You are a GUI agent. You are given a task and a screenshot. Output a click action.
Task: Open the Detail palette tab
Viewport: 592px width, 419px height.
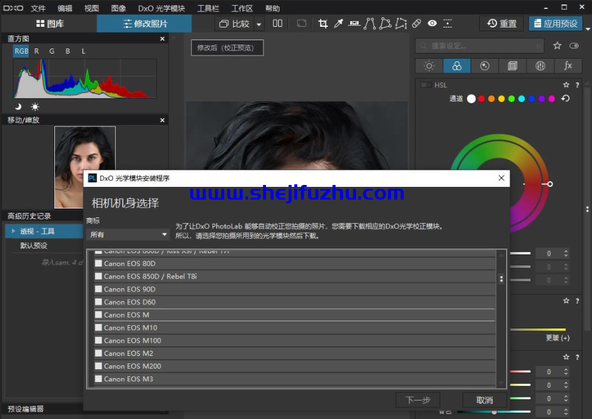point(485,66)
